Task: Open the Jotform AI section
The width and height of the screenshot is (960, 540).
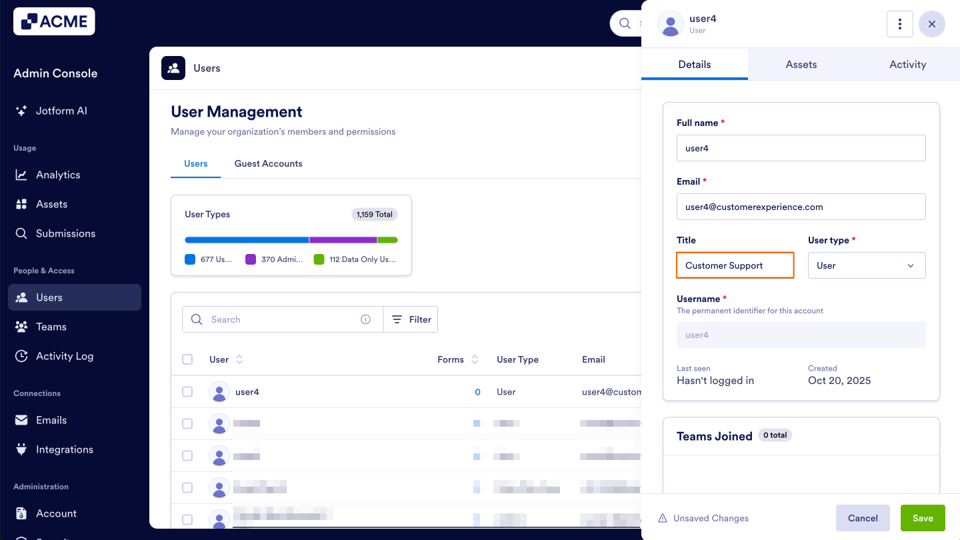Action: click(61, 111)
